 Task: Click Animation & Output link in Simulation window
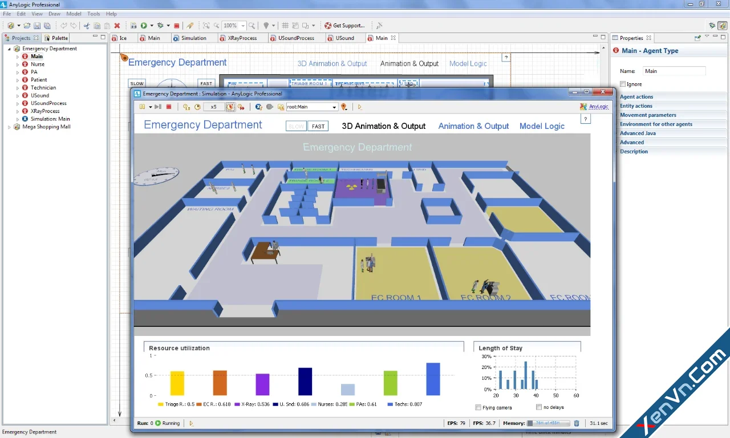[473, 126]
